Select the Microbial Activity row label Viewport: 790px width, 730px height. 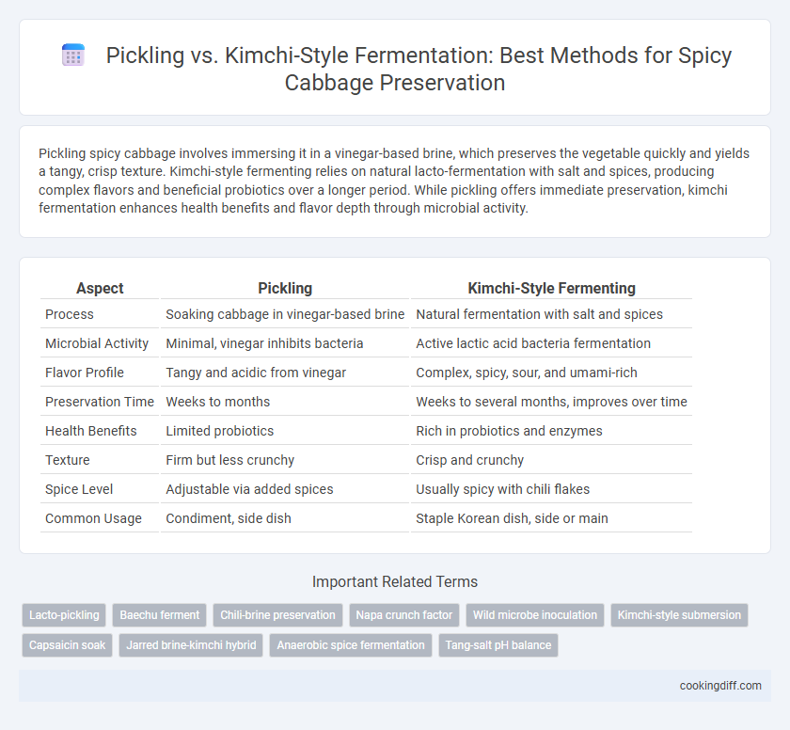(97, 343)
